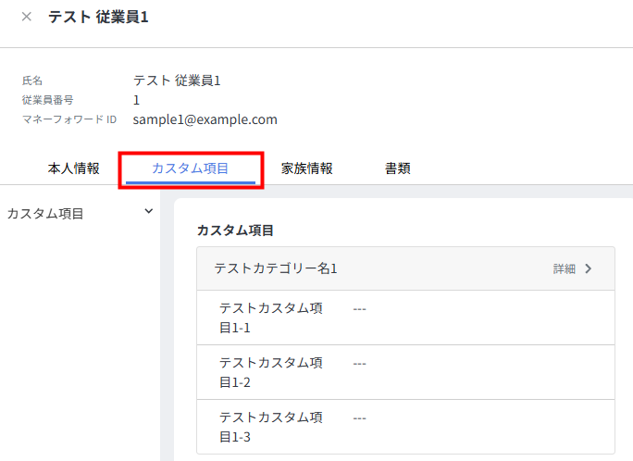Switch to the 本人情報 tab
Screen dimensions: 633x461
[73, 168]
